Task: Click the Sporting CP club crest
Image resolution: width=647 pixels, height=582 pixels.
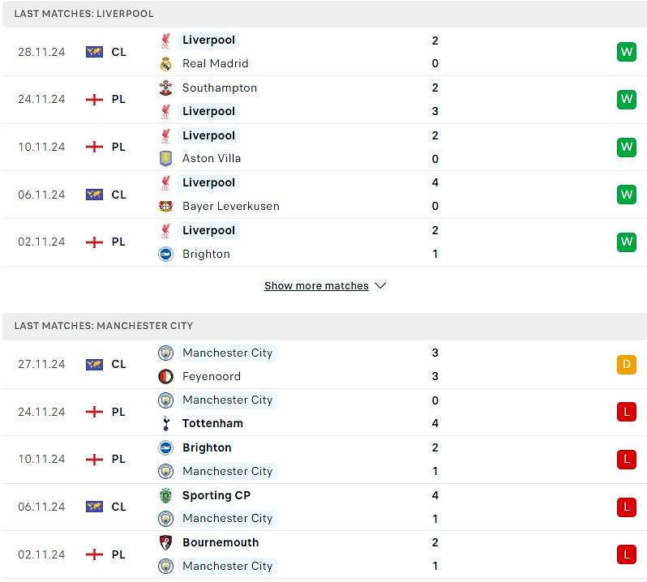Action: click(x=166, y=495)
